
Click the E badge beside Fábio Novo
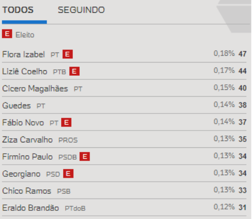tap(66, 122)
